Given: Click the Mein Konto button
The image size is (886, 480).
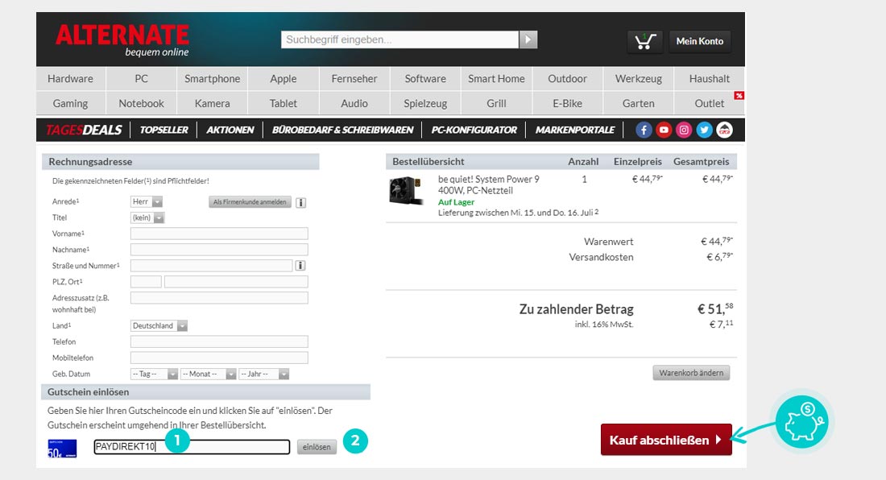Looking at the screenshot, I should click(x=699, y=41).
